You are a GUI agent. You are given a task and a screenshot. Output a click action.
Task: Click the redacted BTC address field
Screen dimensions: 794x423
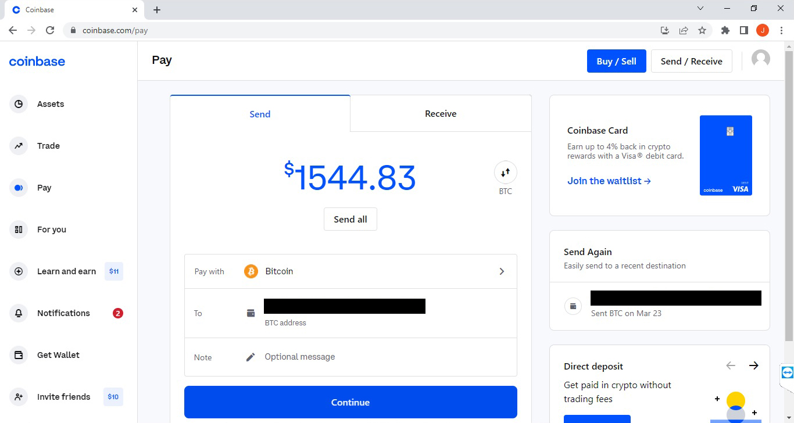coord(345,306)
